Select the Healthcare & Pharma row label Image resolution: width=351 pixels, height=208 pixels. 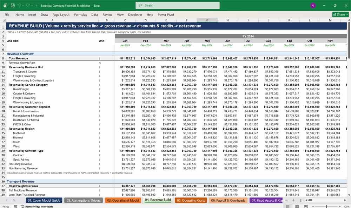coord(52,120)
